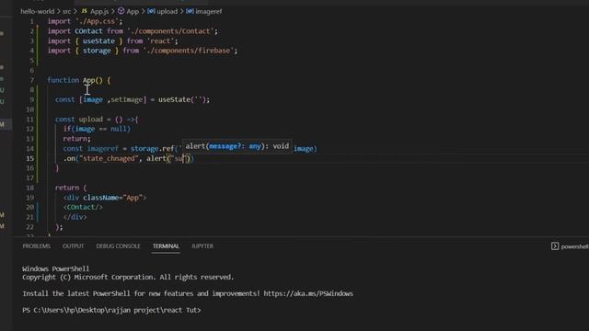589x331 pixels.
Task: Click './App.css' import string
Action: [98, 21]
